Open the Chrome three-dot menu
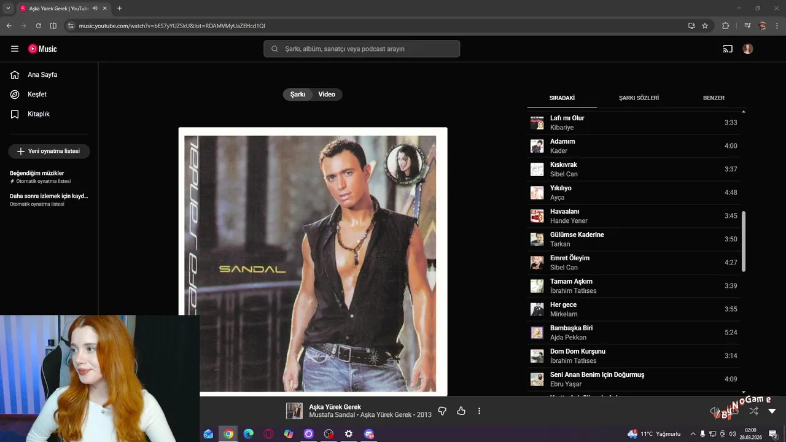 click(777, 26)
